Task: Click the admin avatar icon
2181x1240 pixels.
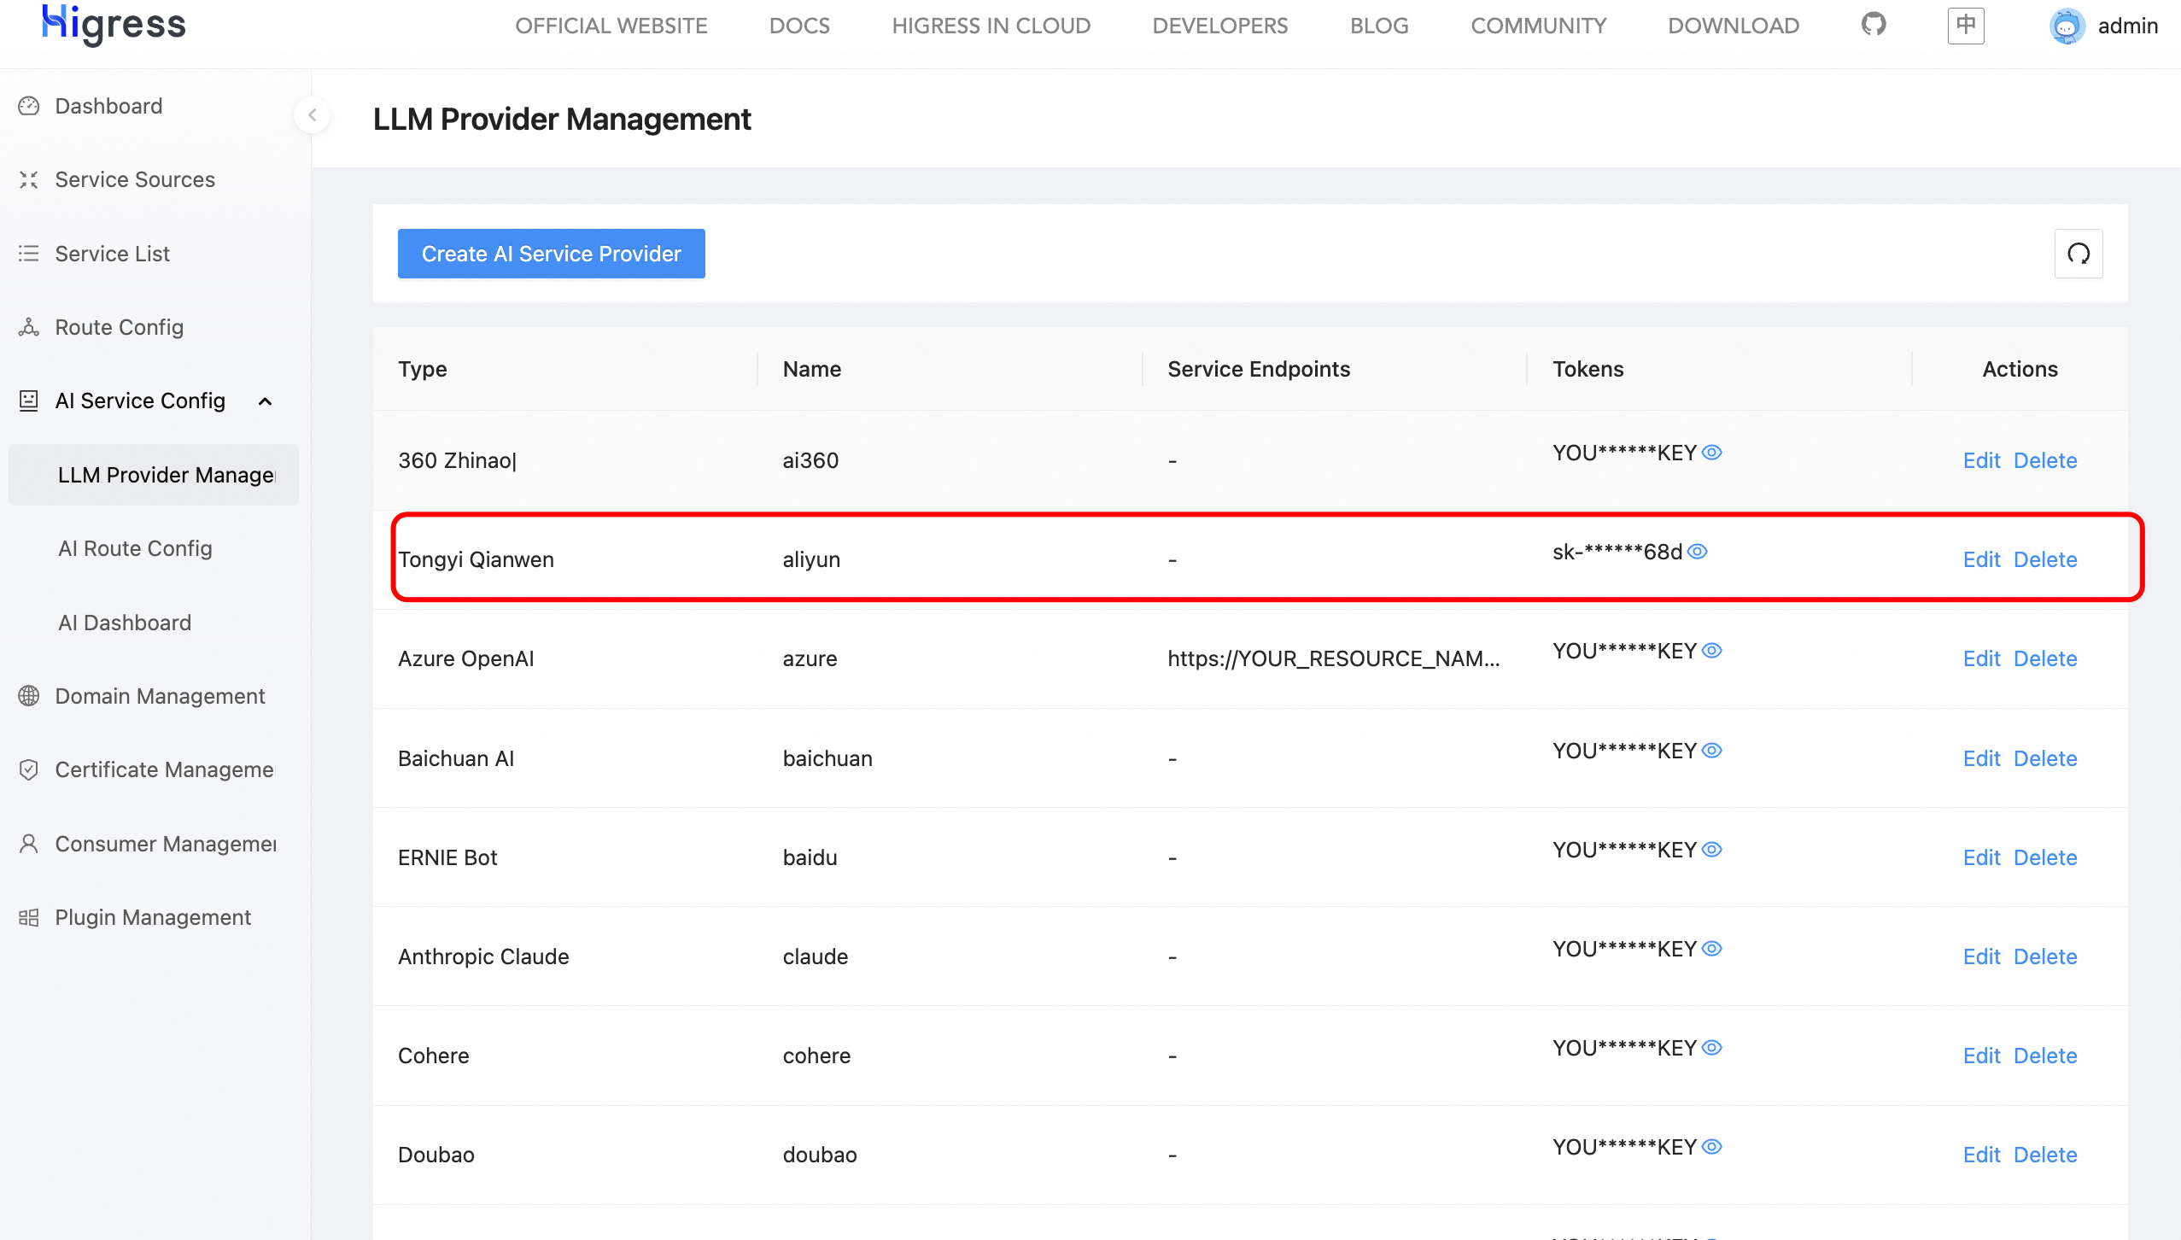Action: [x=2067, y=26]
